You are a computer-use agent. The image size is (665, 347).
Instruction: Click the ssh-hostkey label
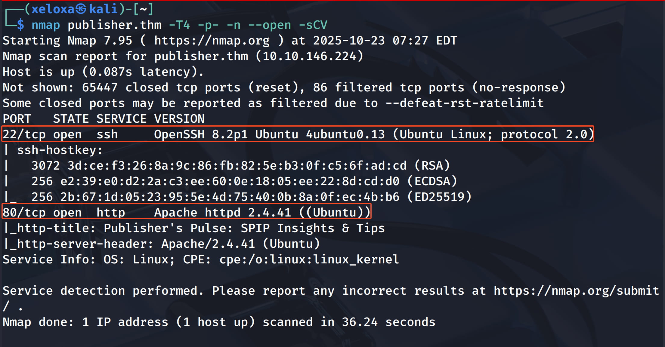[x=60, y=150]
